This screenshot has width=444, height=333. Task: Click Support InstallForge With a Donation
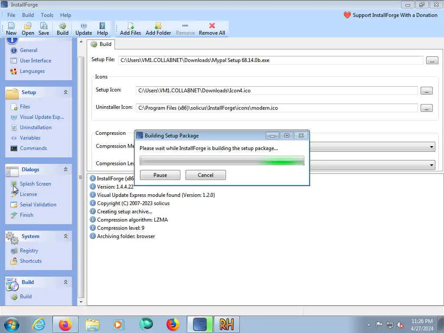click(391, 15)
